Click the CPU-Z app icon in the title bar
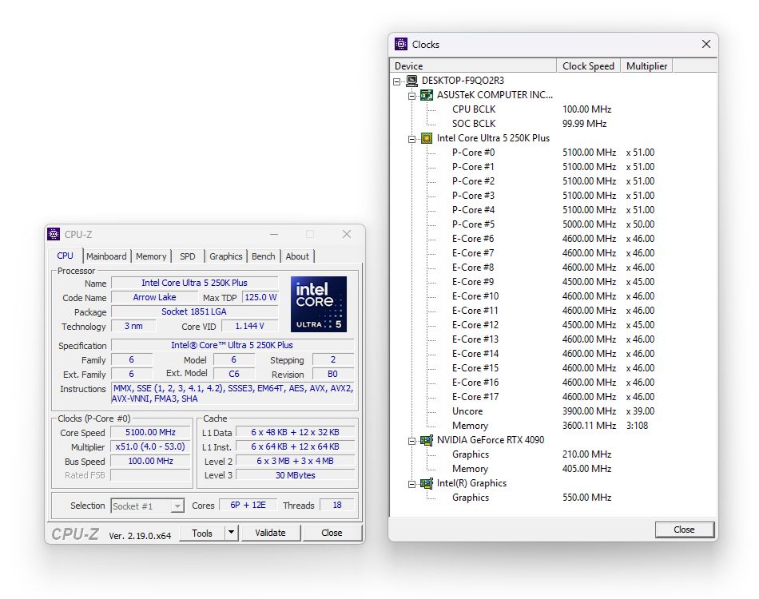The width and height of the screenshot is (759, 599). (54, 234)
